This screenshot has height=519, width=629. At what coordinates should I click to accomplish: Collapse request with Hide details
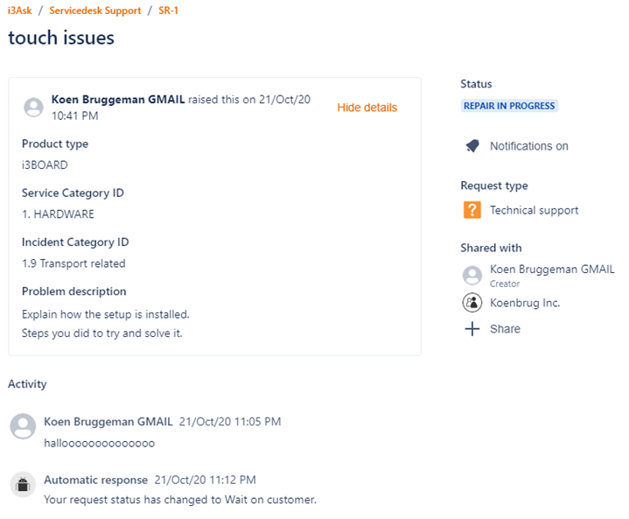point(367,108)
